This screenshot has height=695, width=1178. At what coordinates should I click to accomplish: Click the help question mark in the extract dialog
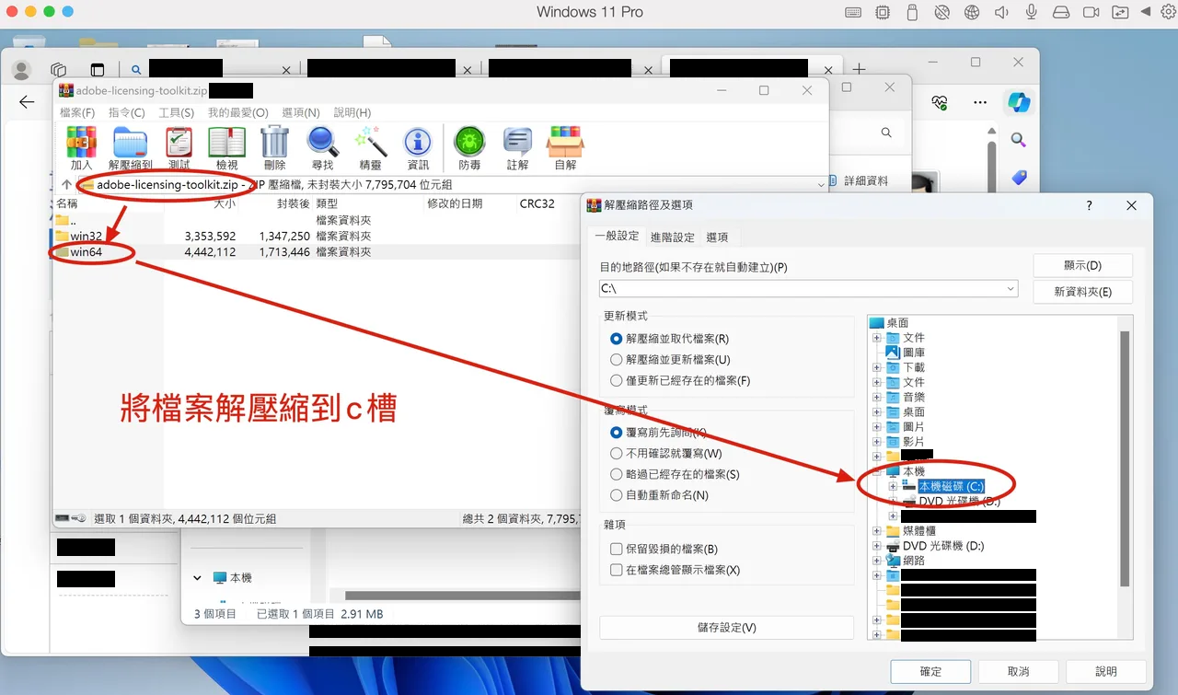point(1089,205)
